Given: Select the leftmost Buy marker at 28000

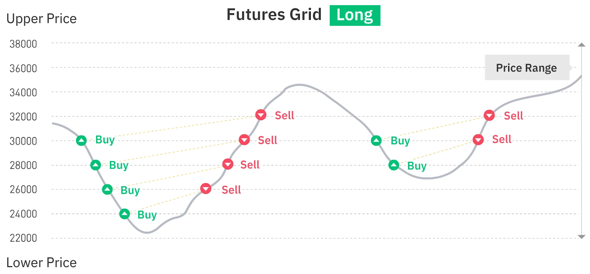Looking at the screenshot, I should 96,165.
